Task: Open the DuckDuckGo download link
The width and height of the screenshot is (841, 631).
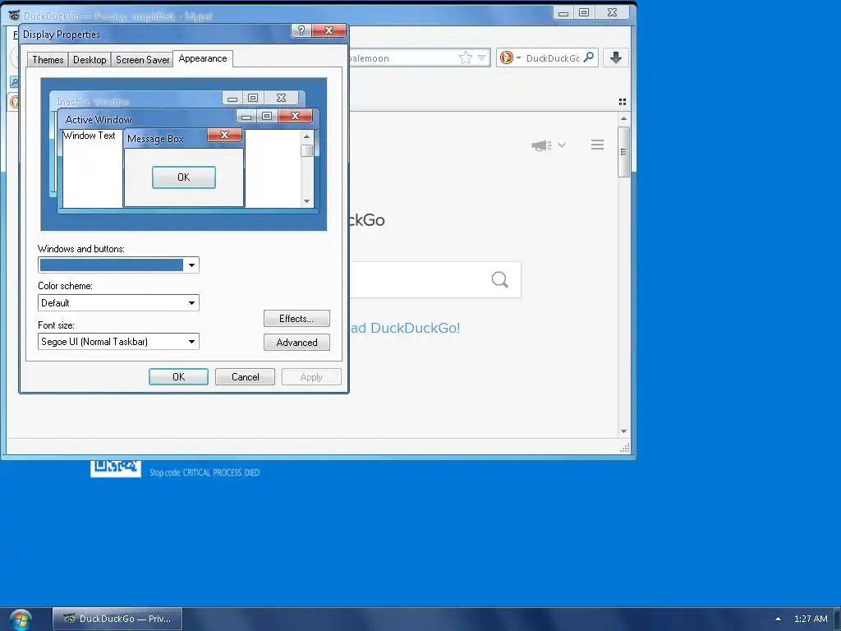Action: (405, 328)
